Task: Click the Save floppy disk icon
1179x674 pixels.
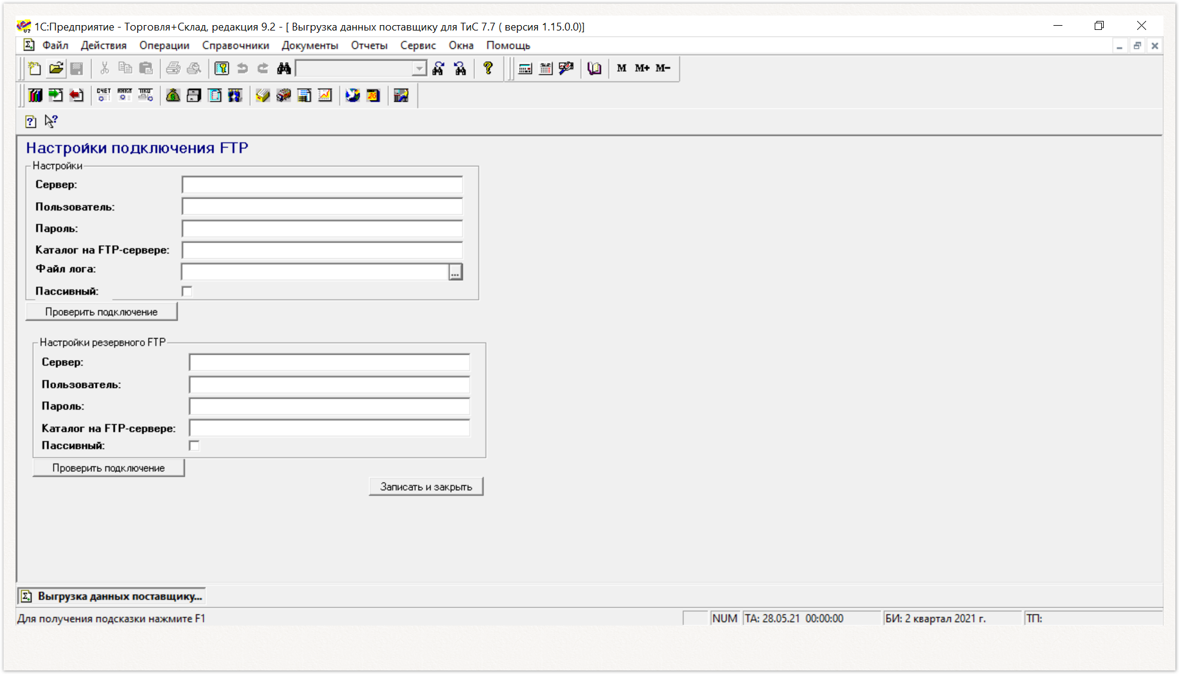Action: pos(77,68)
